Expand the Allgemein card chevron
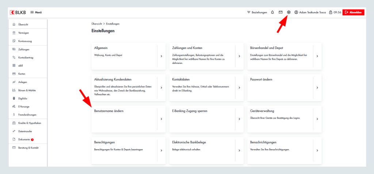This screenshot has height=174, width=374. pyautogui.click(x=161, y=56)
